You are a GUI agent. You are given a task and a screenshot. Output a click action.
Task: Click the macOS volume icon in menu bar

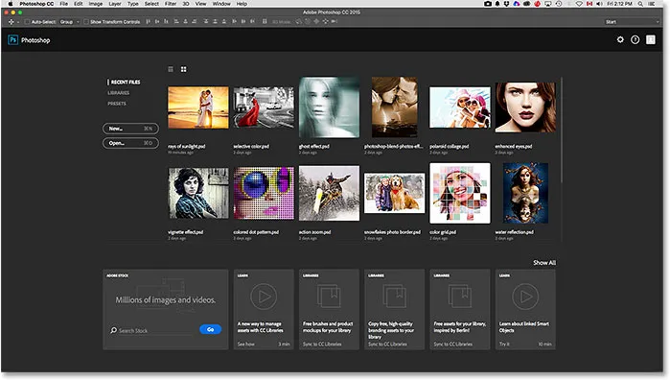click(599, 4)
